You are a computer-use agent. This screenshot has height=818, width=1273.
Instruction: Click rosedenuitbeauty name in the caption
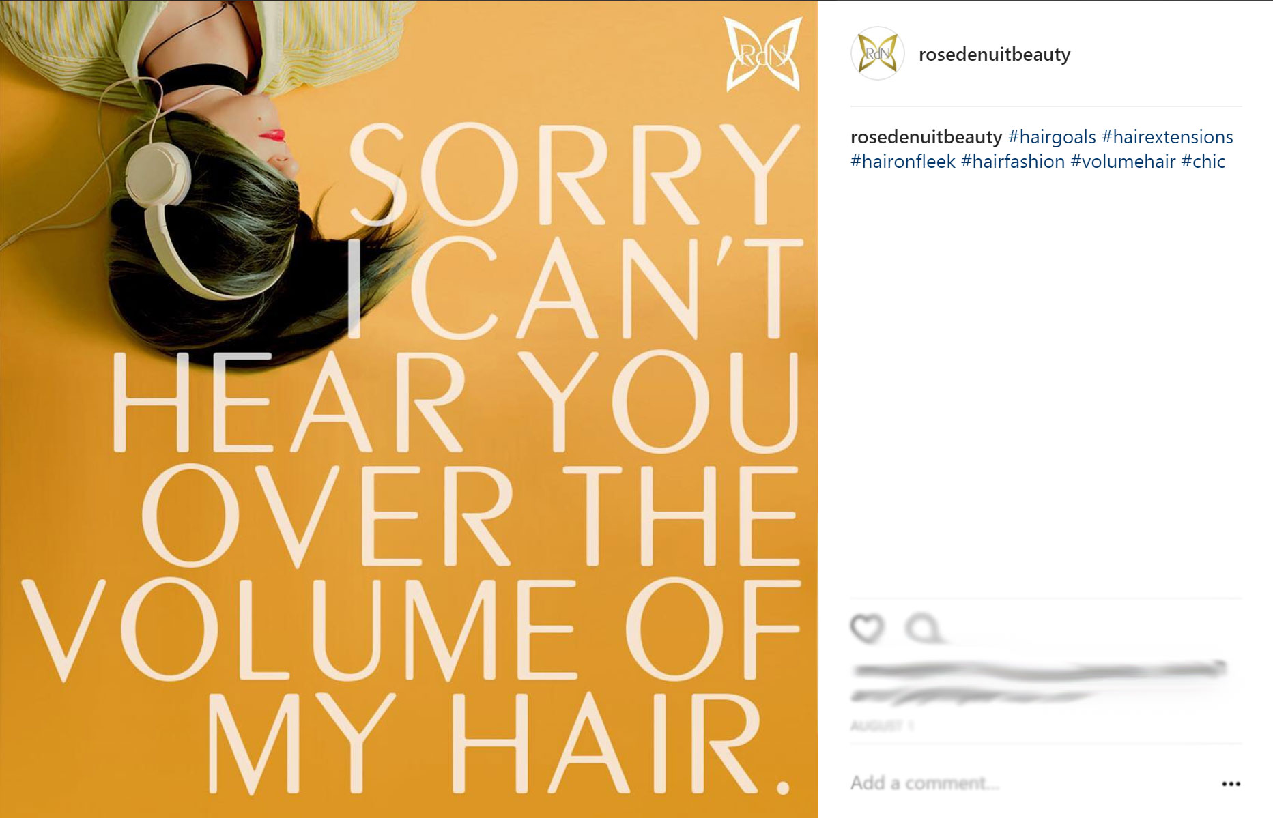point(926,136)
